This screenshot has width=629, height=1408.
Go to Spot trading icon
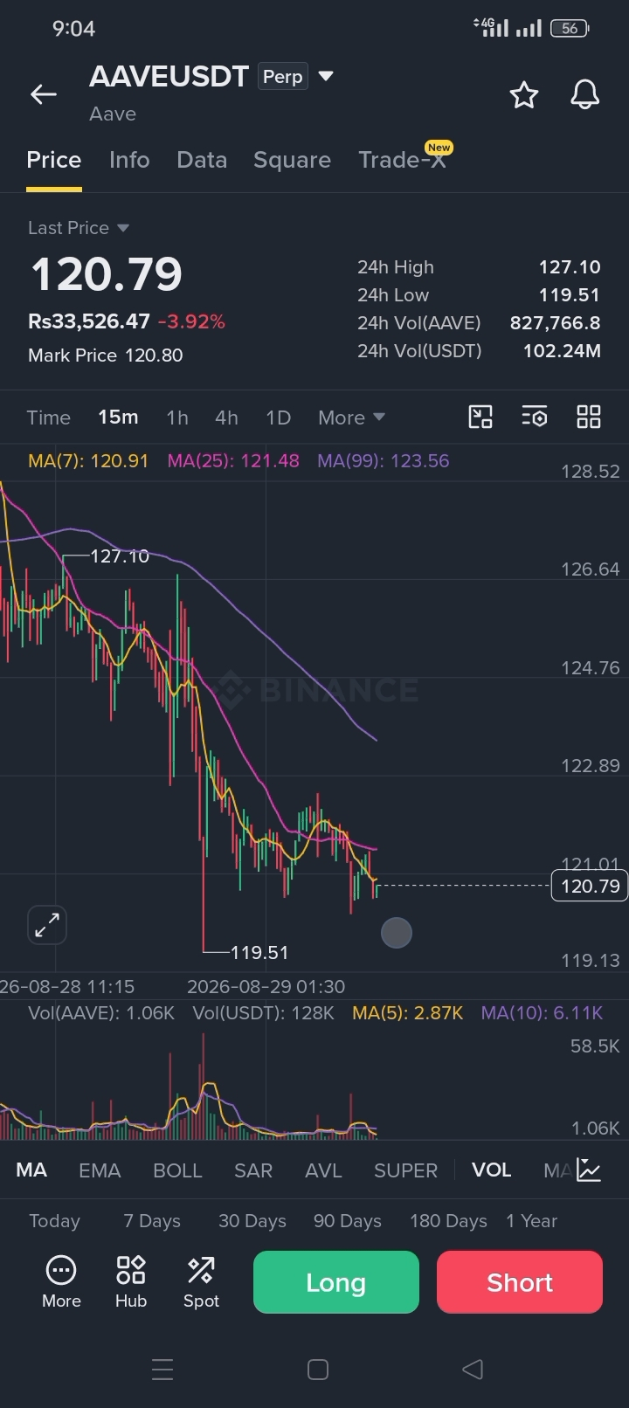point(201,1281)
